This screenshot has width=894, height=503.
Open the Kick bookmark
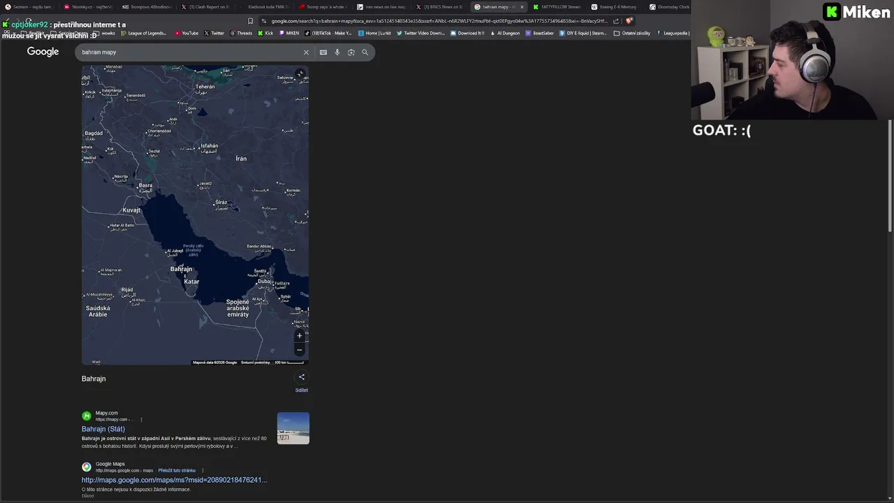(x=265, y=33)
